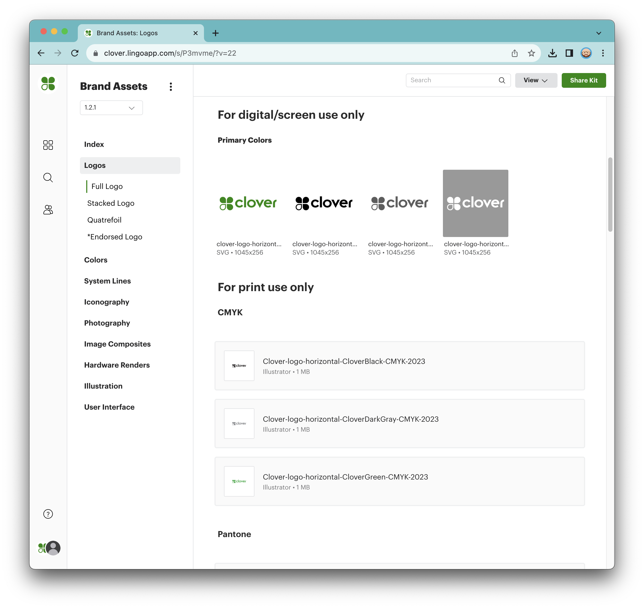Open the Photography section
Screen dimensions: 644x608
(107, 323)
